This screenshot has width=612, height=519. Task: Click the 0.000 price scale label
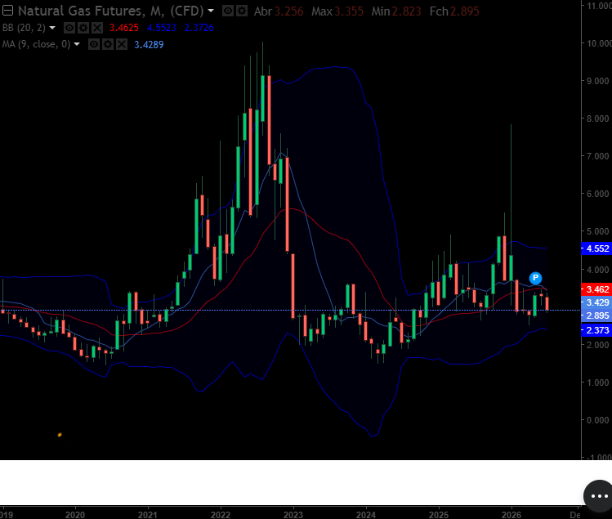[x=598, y=420]
